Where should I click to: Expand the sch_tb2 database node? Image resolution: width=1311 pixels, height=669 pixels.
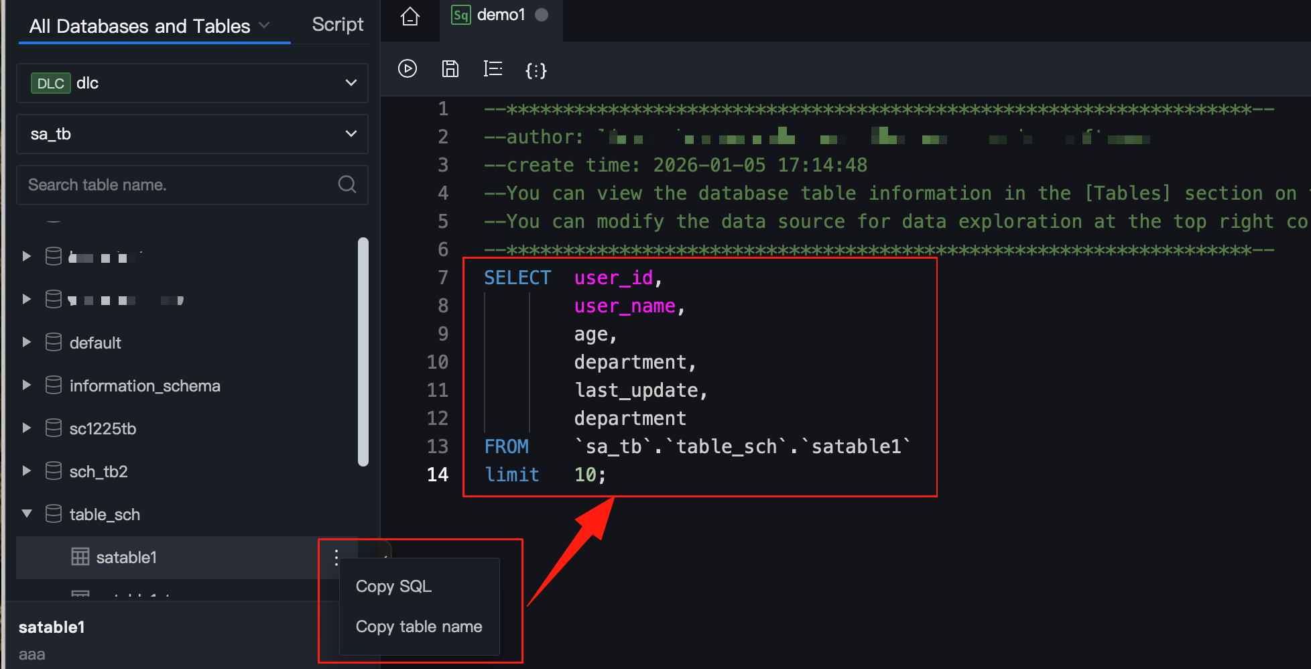tap(27, 471)
